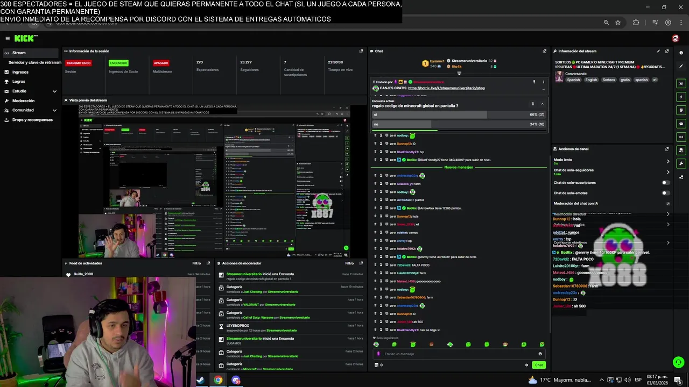The image size is (689, 387).
Task: Toggle Chat de solo-suscriptores switch
Action: coord(666,183)
